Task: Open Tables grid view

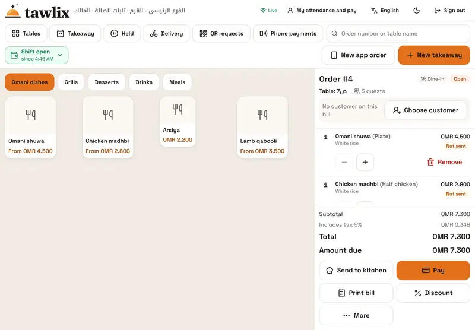Action: point(26,34)
